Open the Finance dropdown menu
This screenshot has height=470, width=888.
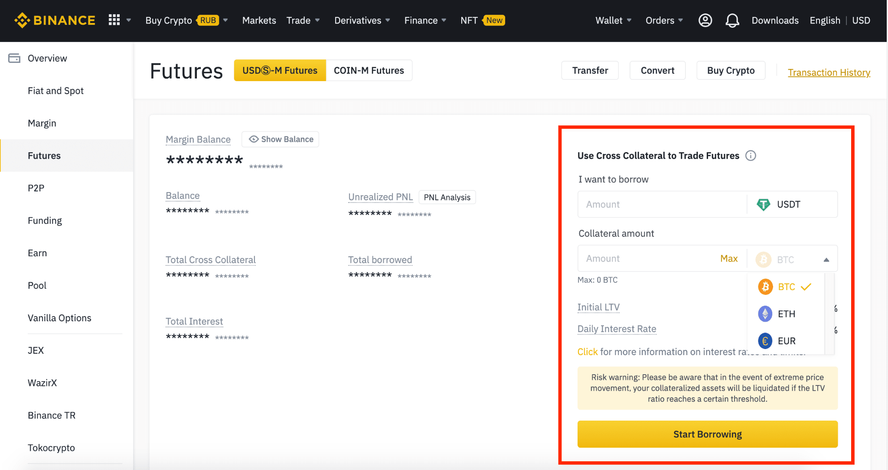tap(425, 20)
